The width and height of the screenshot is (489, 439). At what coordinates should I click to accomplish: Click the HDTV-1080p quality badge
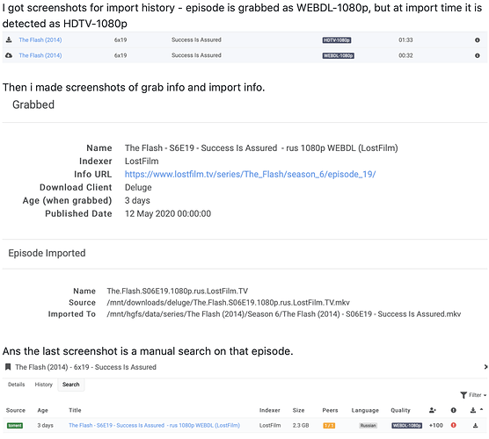[x=337, y=40]
